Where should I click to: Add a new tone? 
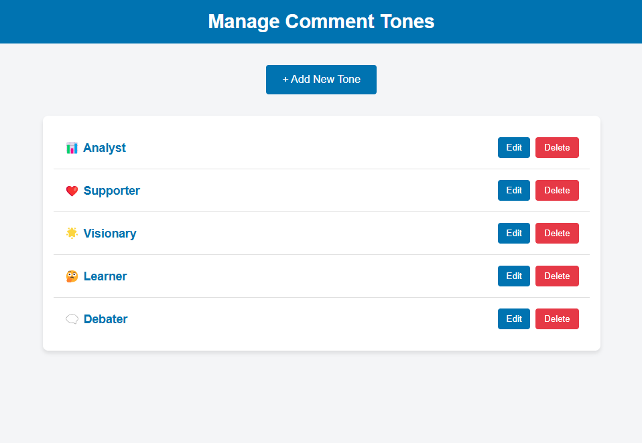[x=321, y=79]
